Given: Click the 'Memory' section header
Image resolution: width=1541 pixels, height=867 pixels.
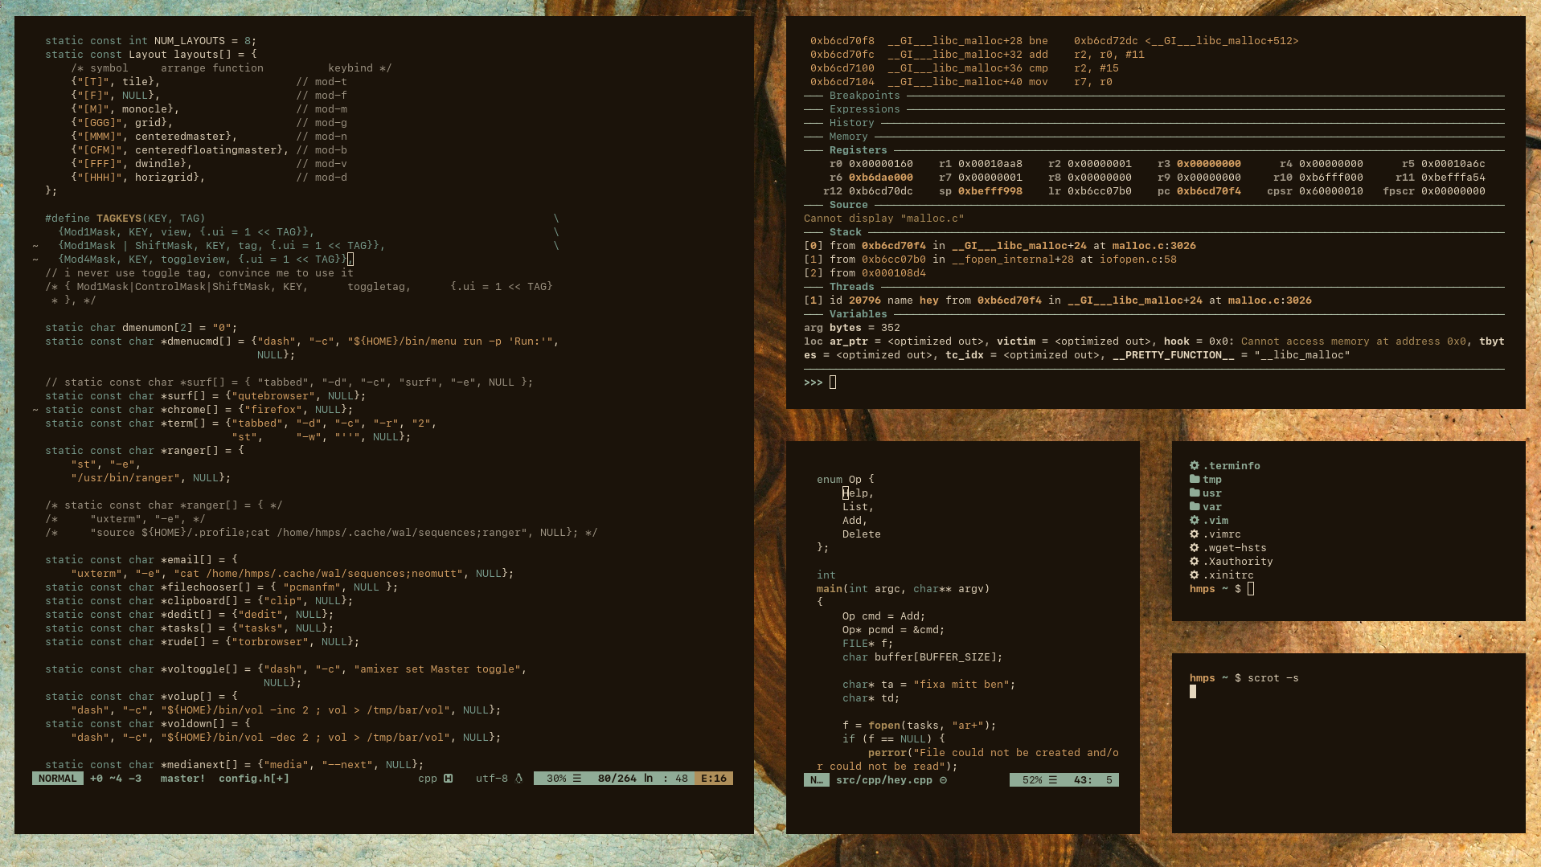Looking at the screenshot, I should 848,136.
